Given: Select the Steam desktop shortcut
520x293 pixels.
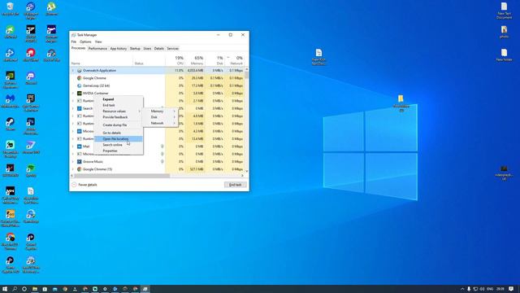Looking at the screenshot, I should [x=11, y=125].
